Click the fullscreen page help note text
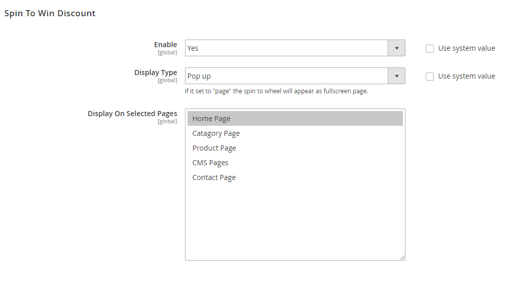The height and width of the screenshot is (289, 519). [x=276, y=91]
